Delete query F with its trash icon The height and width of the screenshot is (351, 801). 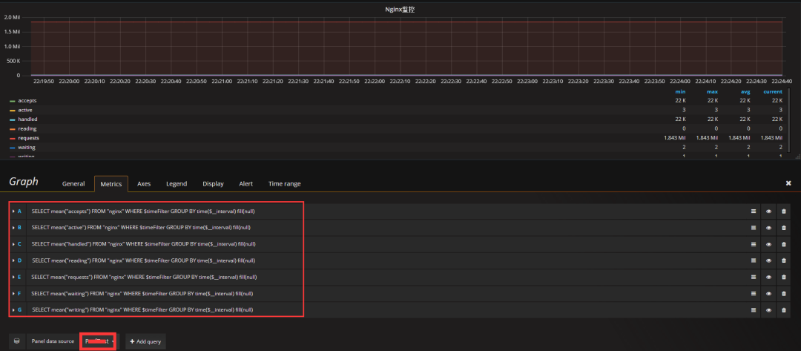click(784, 293)
